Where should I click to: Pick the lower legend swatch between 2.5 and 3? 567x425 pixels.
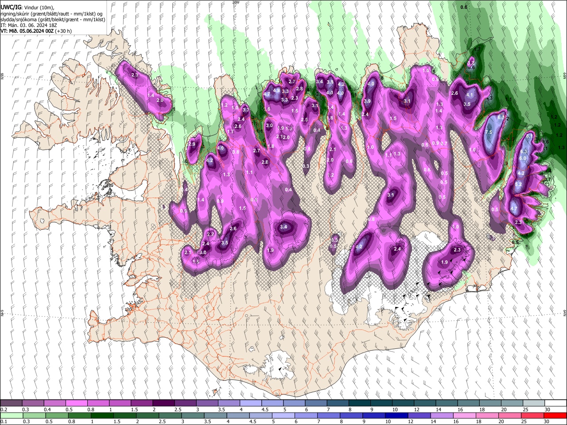(170, 415)
